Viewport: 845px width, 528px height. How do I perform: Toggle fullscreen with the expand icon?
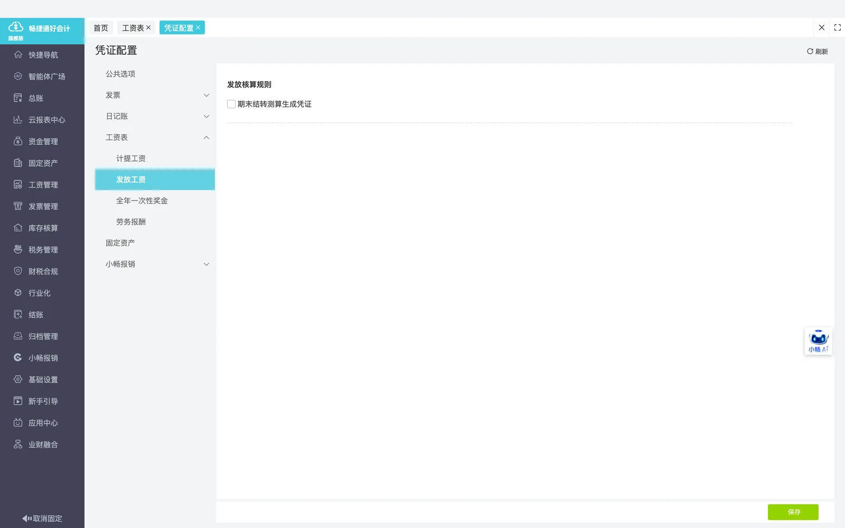click(838, 27)
